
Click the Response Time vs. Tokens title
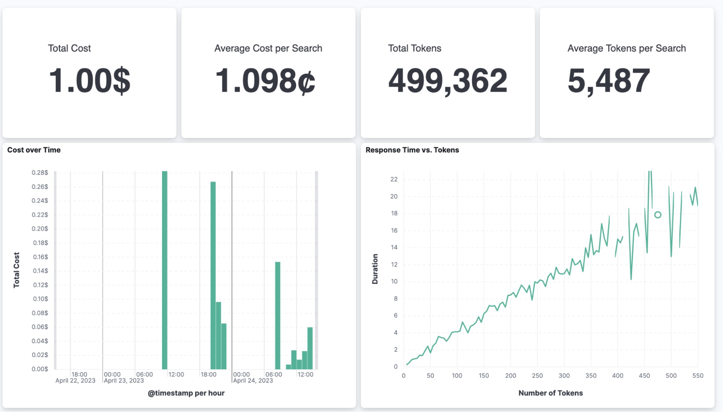coord(412,150)
